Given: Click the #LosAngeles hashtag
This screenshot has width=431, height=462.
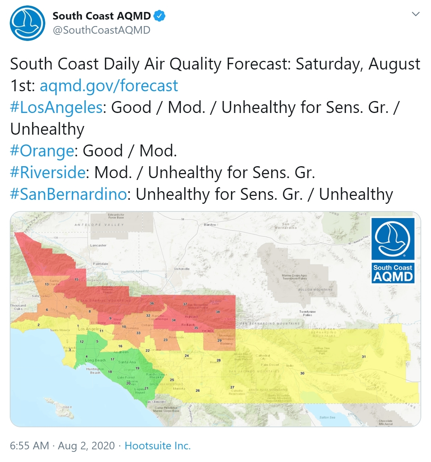Looking at the screenshot, I should [57, 108].
